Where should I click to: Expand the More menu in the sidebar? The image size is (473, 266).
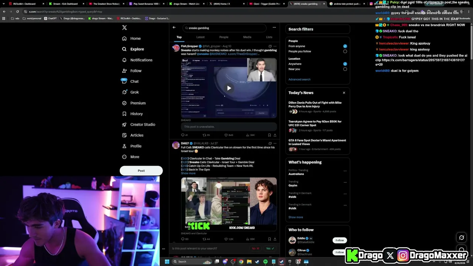point(131,157)
